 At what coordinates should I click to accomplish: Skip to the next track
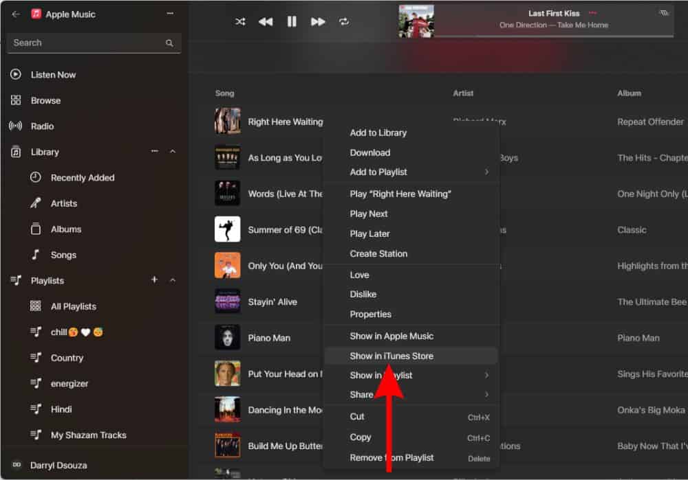pyautogui.click(x=318, y=22)
